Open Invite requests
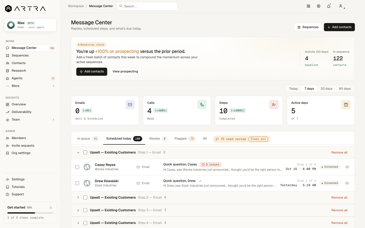Image resolution: width=365 pixels, height=228 pixels. pyautogui.click(x=30, y=146)
